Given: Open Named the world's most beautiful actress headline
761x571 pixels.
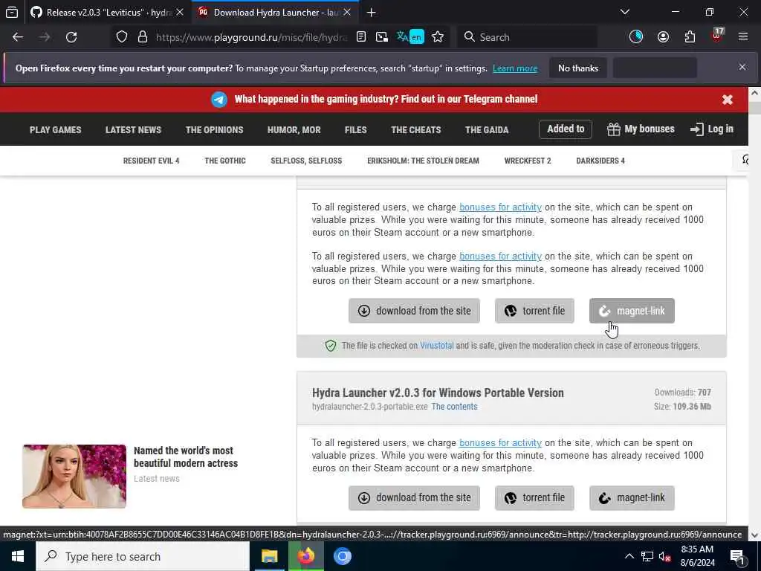Looking at the screenshot, I should coord(186,457).
